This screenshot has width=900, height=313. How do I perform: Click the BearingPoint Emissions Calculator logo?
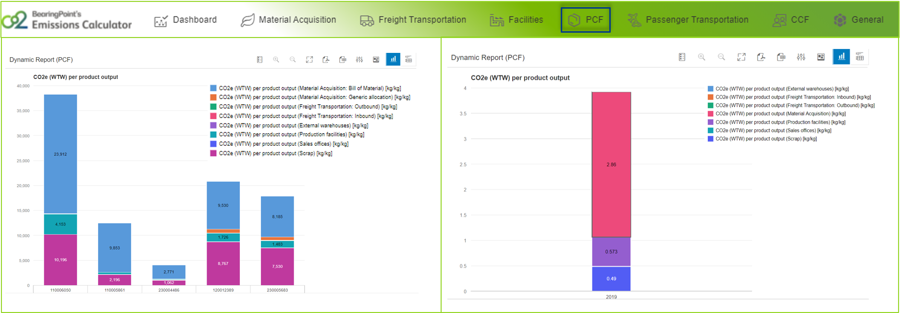click(66, 20)
